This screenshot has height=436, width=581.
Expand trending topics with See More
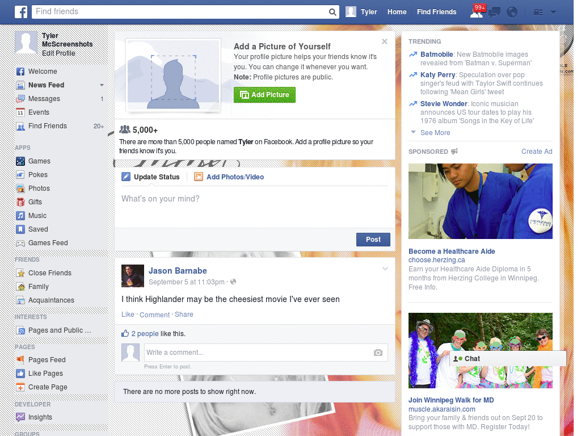pos(435,133)
